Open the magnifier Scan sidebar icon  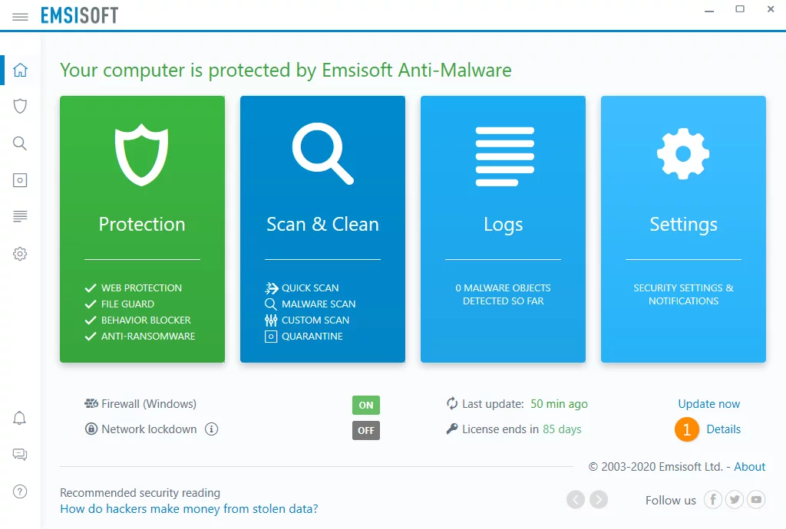point(20,143)
